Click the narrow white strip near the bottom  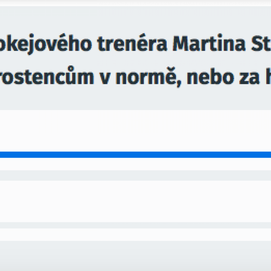click(x=135, y=234)
